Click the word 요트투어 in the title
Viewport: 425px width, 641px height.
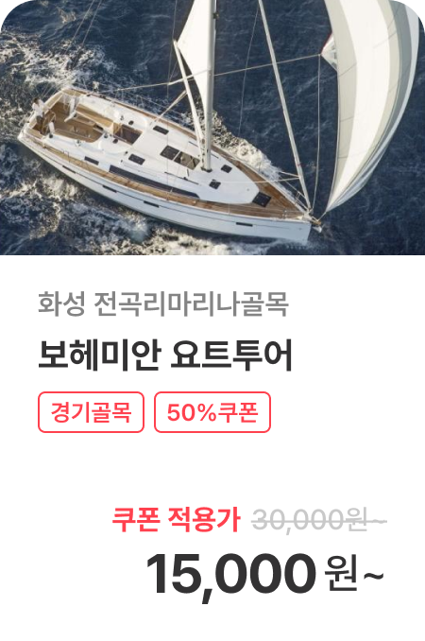click(x=231, y=355)
